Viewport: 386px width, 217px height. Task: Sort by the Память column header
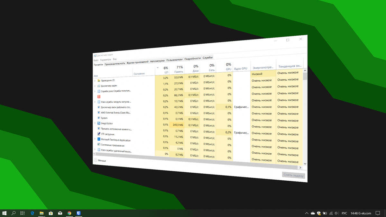[177, 69]
